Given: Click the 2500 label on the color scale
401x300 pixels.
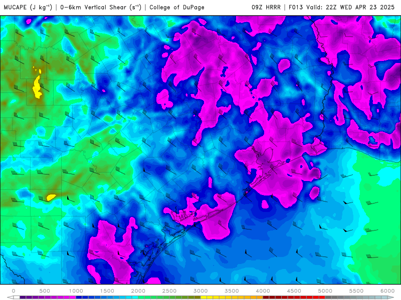Looking at the screenshot, I should pyautogui.click(x=169, y=291).
